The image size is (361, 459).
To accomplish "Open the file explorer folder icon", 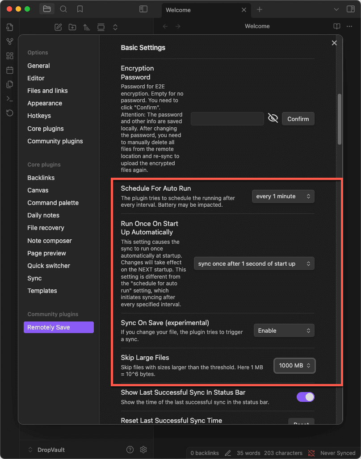I will click(x=46, y=9).
